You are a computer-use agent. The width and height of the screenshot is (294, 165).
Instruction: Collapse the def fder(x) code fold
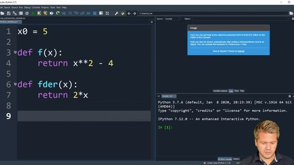(15, 84)
